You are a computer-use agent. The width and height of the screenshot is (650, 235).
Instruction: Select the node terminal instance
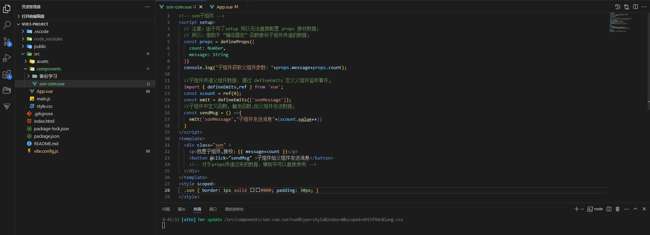click(x=595, y=209)
